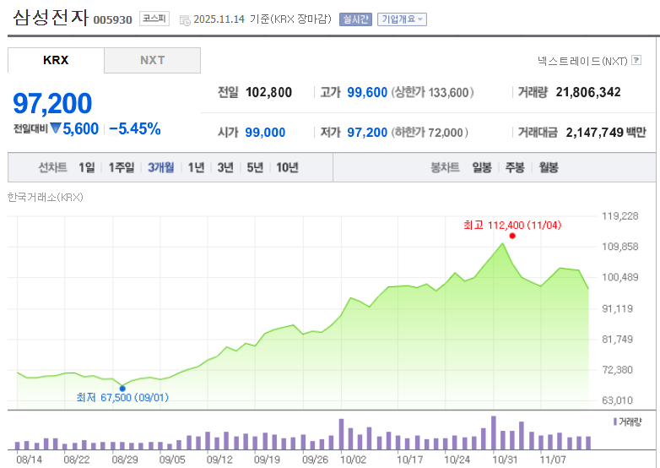This screenshot has height=468, width=660.
Task: Select the 5년 line chart period
Action: [x=255, y=167]
